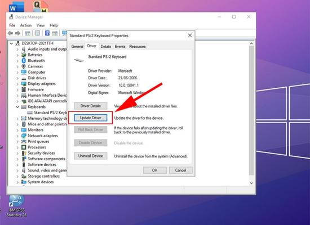This screenshot has width=310, height=225.
Task: Switch to the Events tab
Action: click(x=120, y=47)
